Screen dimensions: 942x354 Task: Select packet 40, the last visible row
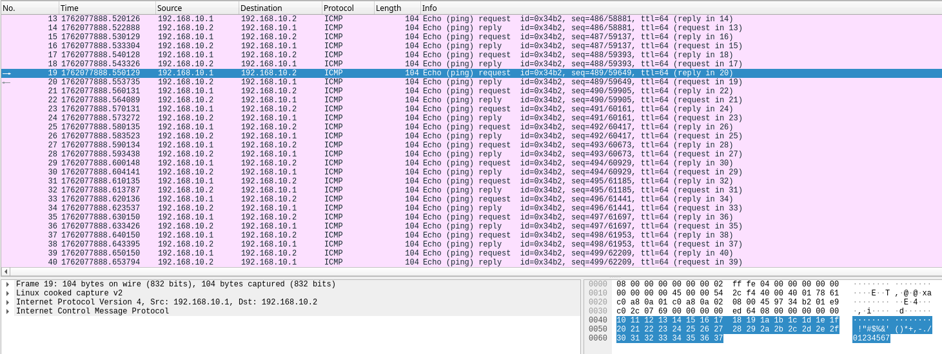point(387,263)
